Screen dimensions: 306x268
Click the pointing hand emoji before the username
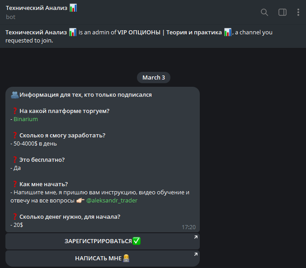pos(80,200)
